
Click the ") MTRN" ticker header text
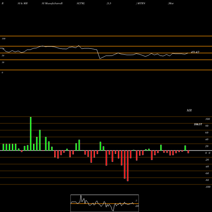click(x=141, y=3)
